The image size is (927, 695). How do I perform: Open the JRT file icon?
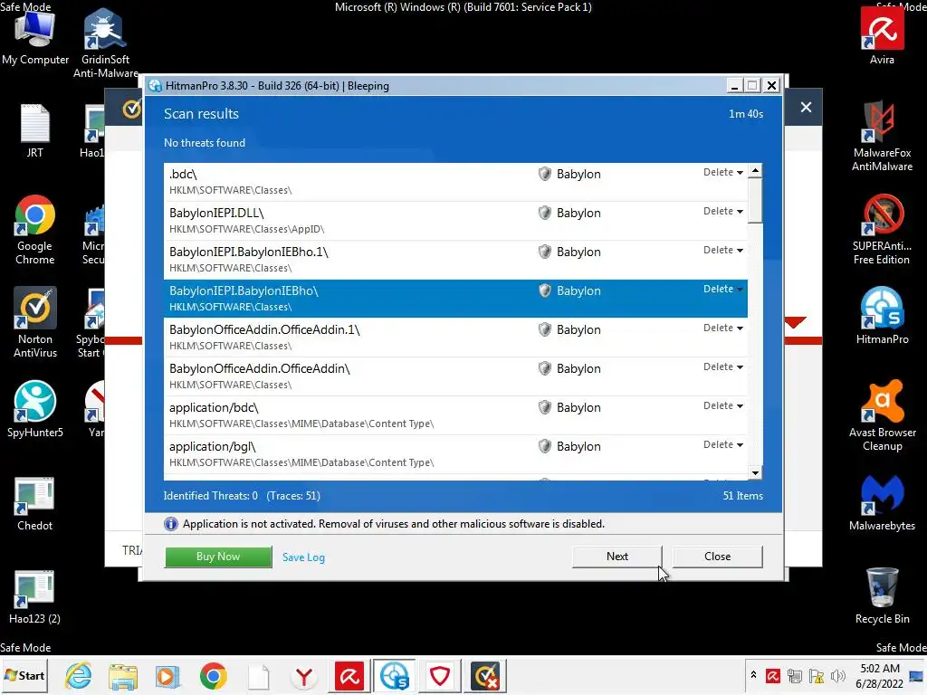pyautogui.click(x=35, y=131)
